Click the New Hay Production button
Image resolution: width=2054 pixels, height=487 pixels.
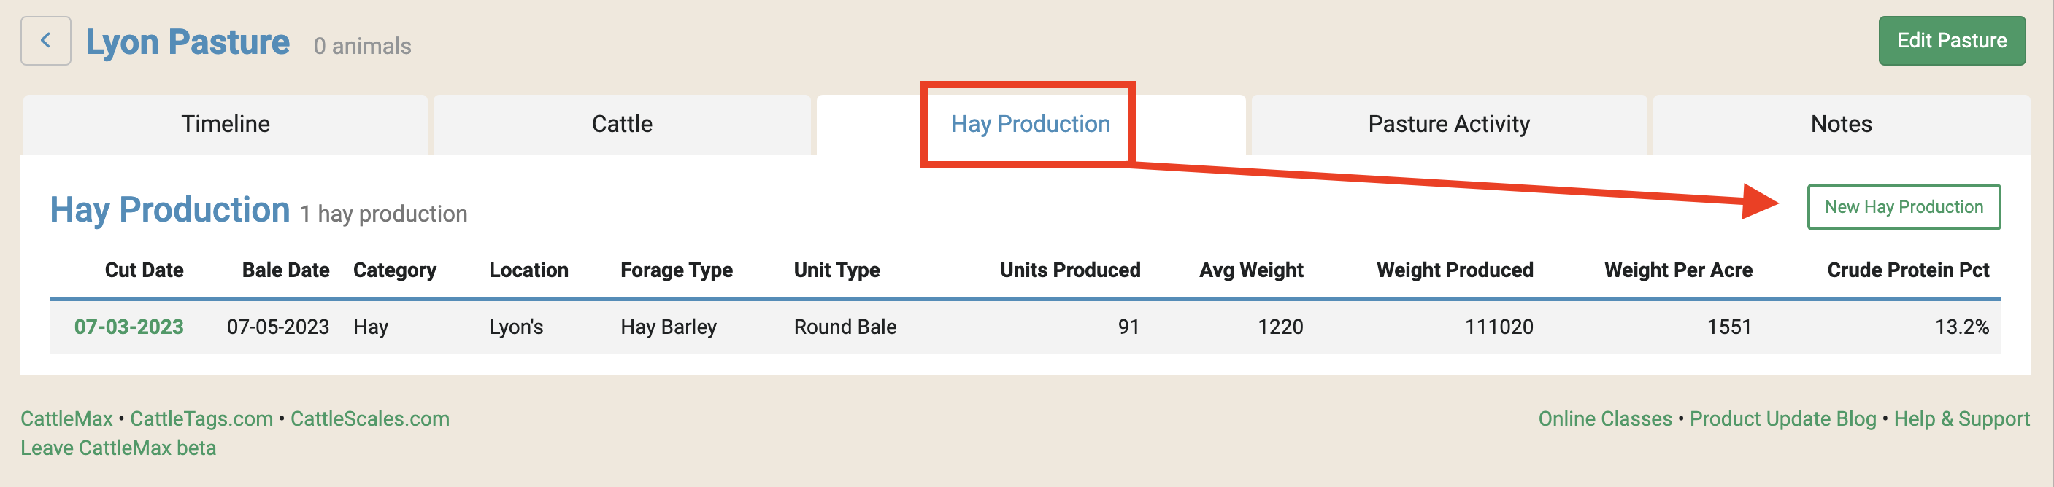pos(1904,206)
